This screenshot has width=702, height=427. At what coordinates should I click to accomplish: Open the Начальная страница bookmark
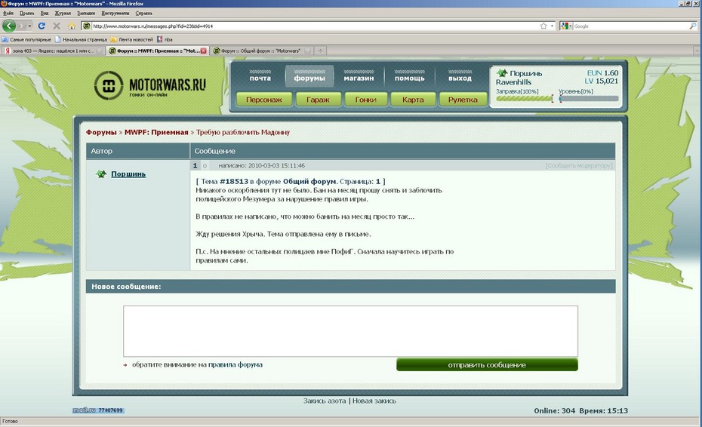point(81,39)
